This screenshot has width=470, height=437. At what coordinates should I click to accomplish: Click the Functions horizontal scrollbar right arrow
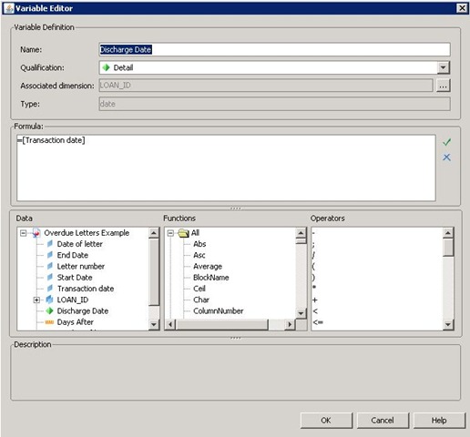coord(290,324)
